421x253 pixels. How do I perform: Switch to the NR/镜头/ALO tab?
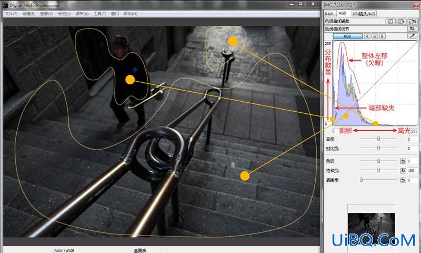[364, 14]
